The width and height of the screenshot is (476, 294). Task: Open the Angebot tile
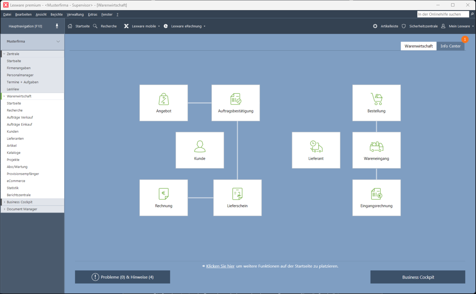164,103
